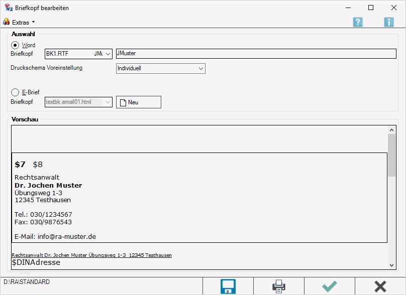Minimize the Briefkopf bearbeiten window

[348, 8]
